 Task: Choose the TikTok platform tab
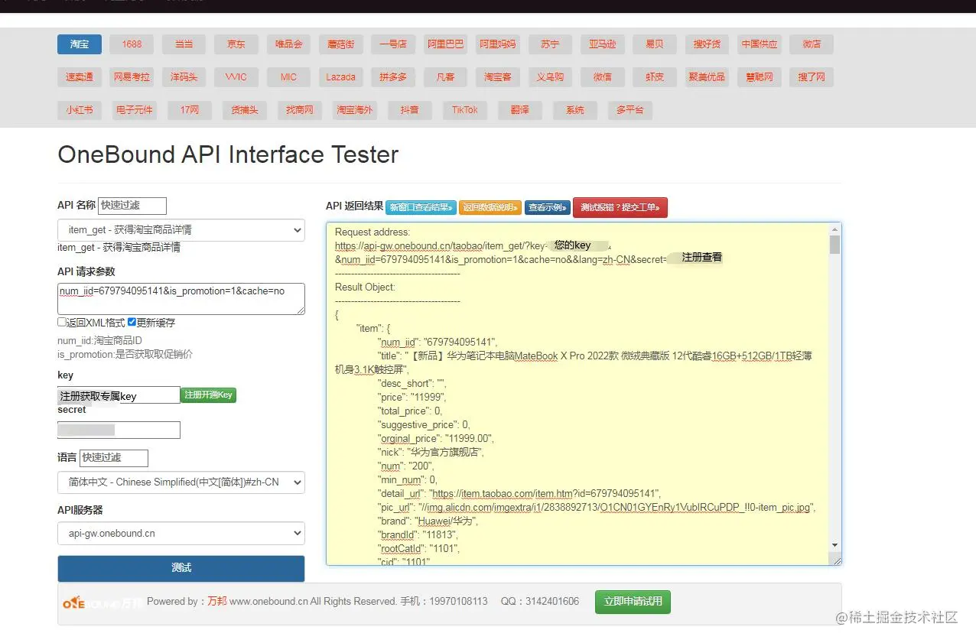coord(464,110)
